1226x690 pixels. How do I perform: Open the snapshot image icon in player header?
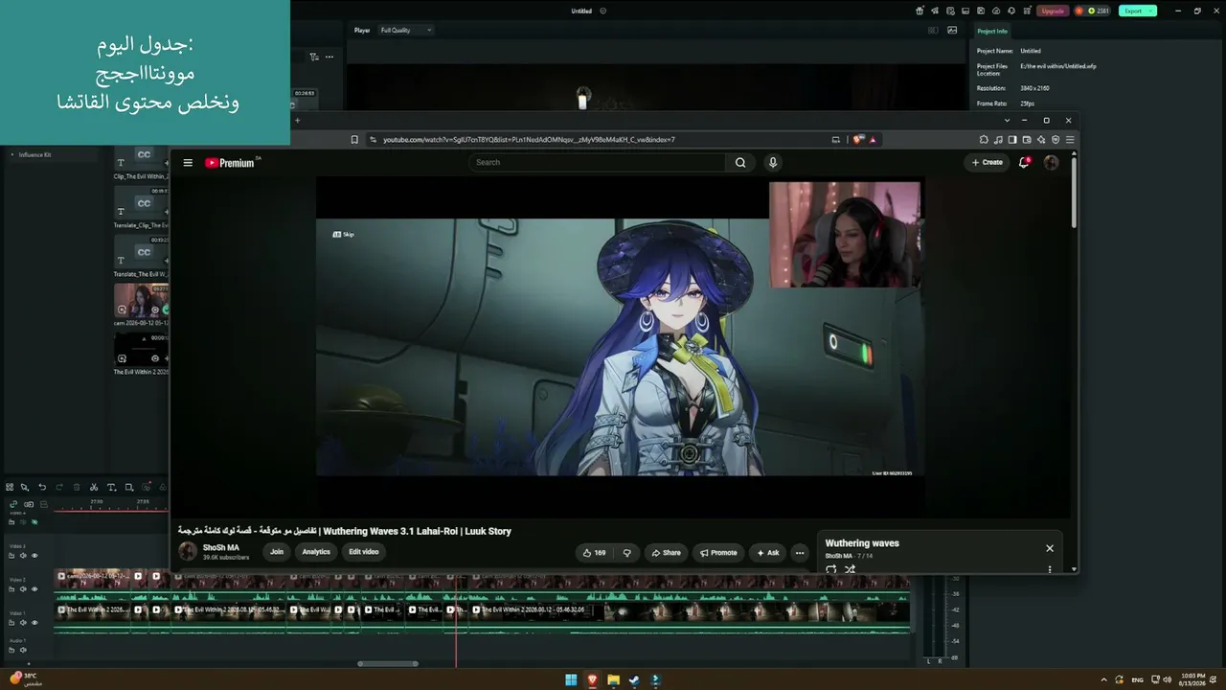952,30
